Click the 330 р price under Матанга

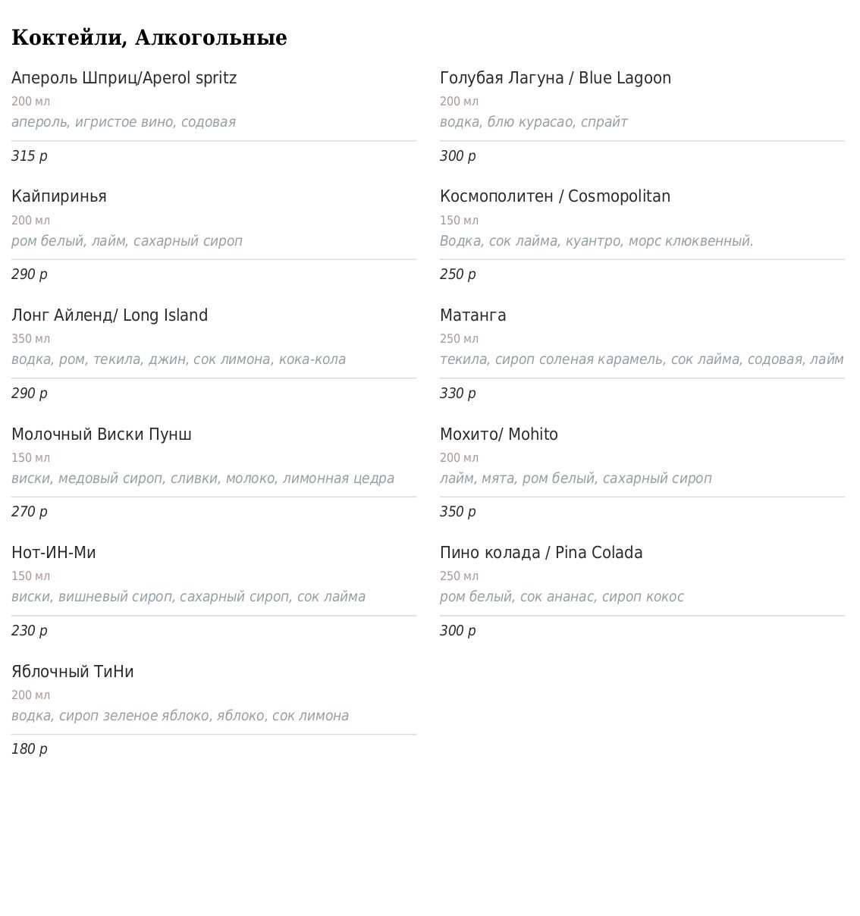(x=458, y=394)
